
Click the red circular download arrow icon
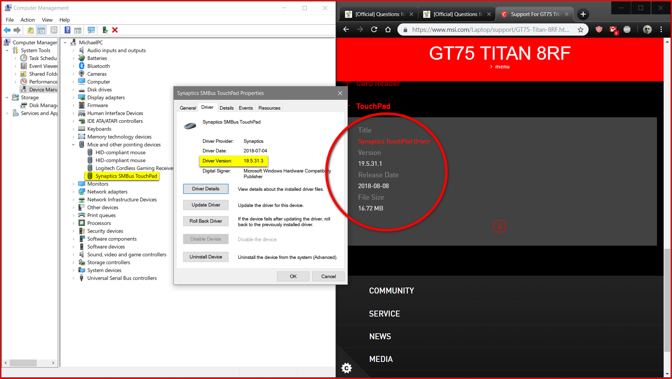500,226
